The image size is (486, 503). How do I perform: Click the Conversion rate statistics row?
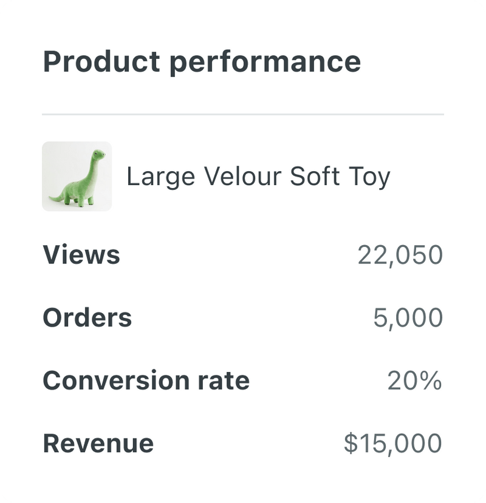243,380
